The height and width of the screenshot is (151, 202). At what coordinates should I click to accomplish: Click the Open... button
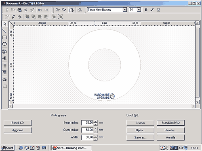click(140, 130)
